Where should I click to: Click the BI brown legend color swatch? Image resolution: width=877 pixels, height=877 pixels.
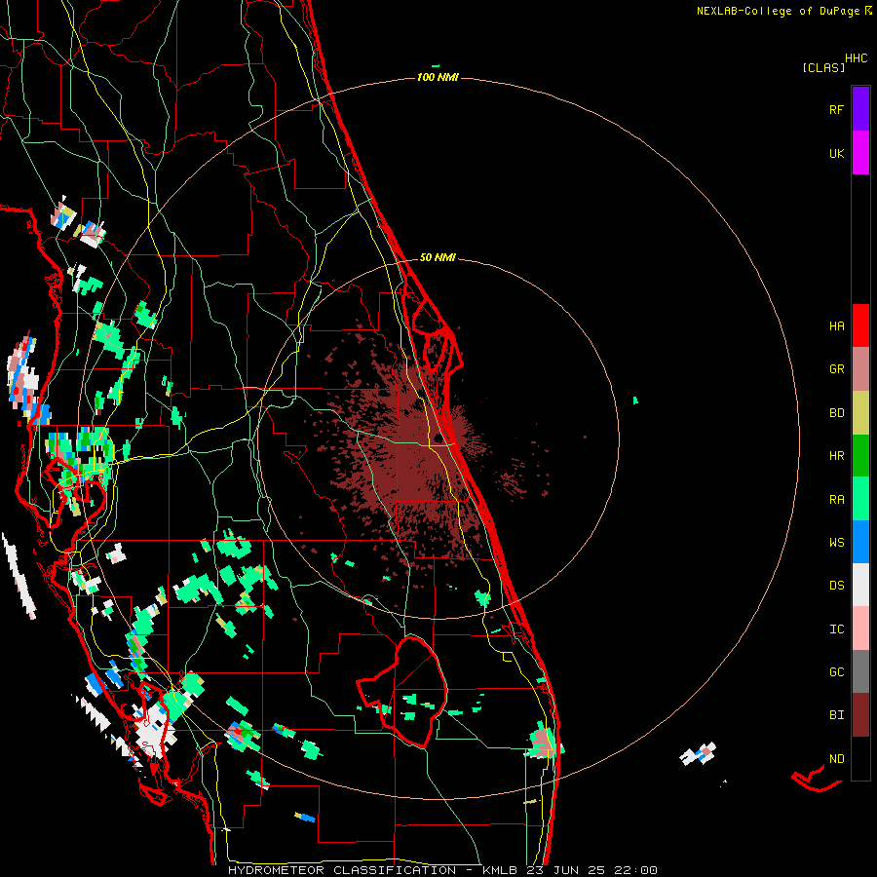coord(860,715)
